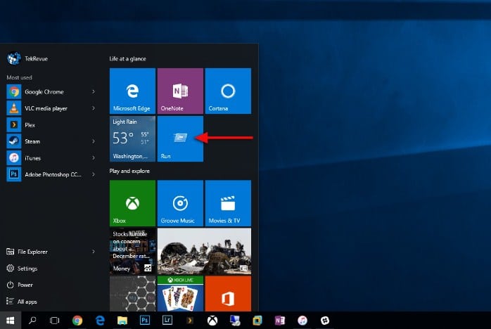This screenshot has width=491, height=329.
Task: Open iTunes from the taskbar
Action: tap(302, 321)
